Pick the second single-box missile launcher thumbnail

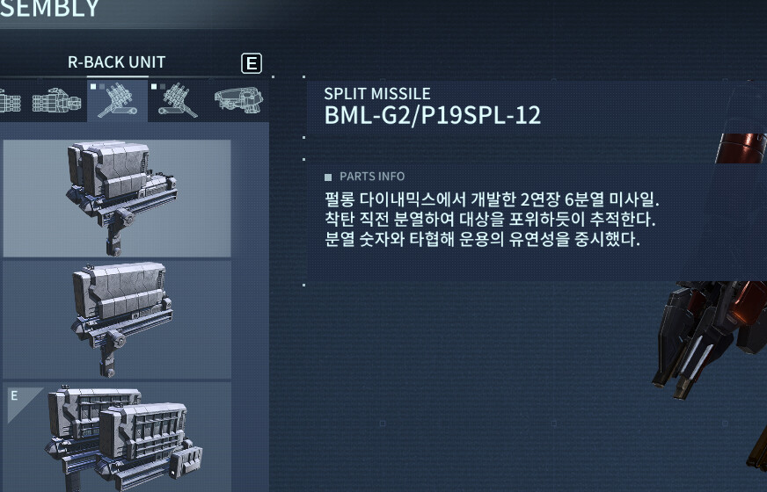117,320
